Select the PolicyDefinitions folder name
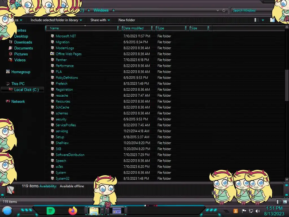 [67, 77]
